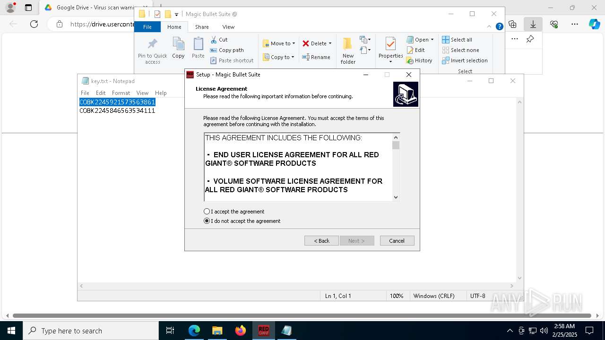Expand Move to dropdown
Viewport: 605px width, 340px height.
coord(294,43)
